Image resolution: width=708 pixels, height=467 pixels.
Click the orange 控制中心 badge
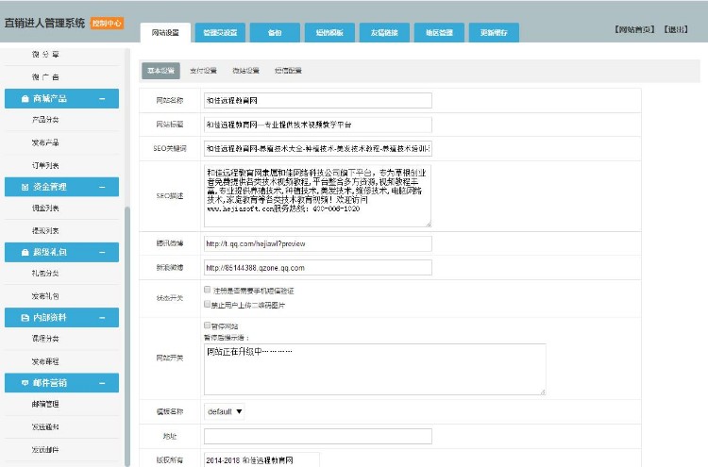tap(107, 23)
